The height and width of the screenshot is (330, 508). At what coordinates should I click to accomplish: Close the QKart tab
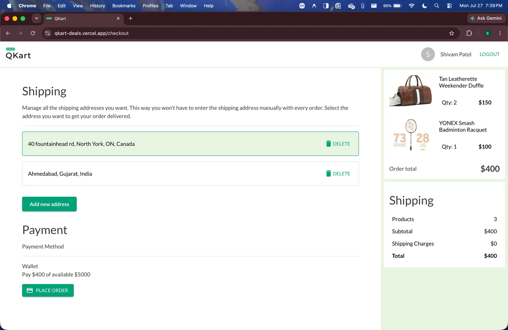[x=118, y=18]
